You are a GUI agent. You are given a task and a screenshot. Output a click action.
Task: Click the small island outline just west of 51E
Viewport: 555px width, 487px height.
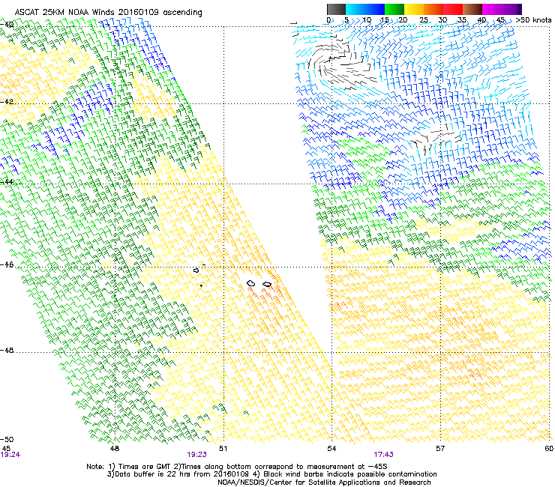click(x=196, y=270)
